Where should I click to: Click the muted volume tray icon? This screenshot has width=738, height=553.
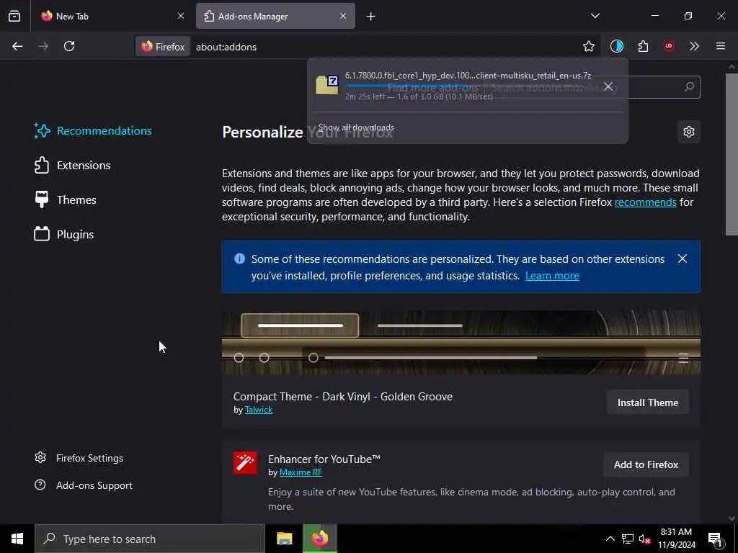(645, 539)
